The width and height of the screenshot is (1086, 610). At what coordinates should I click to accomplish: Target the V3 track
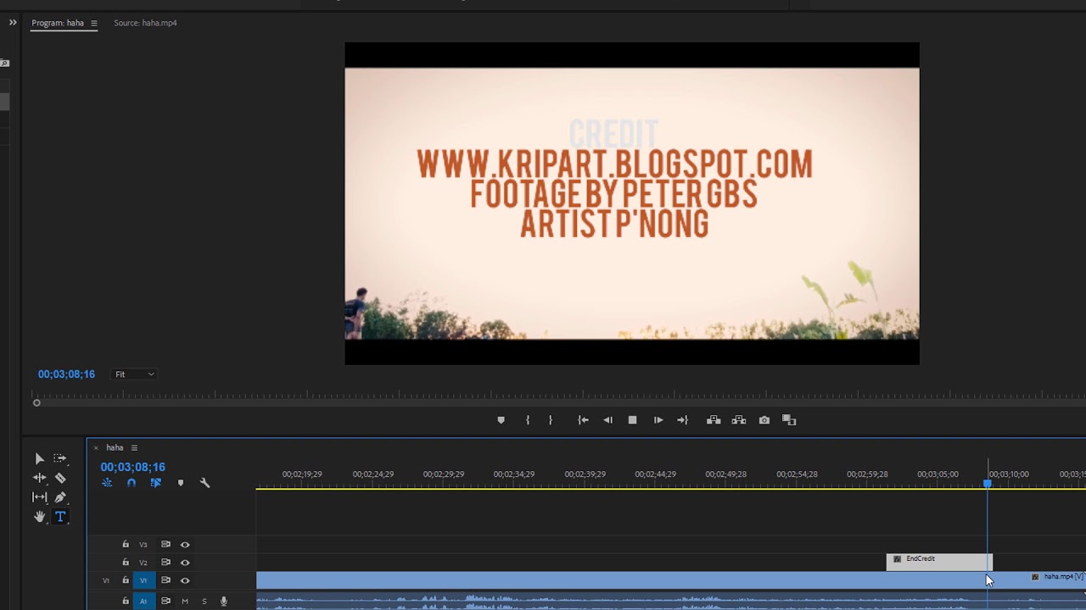point(143,545)
